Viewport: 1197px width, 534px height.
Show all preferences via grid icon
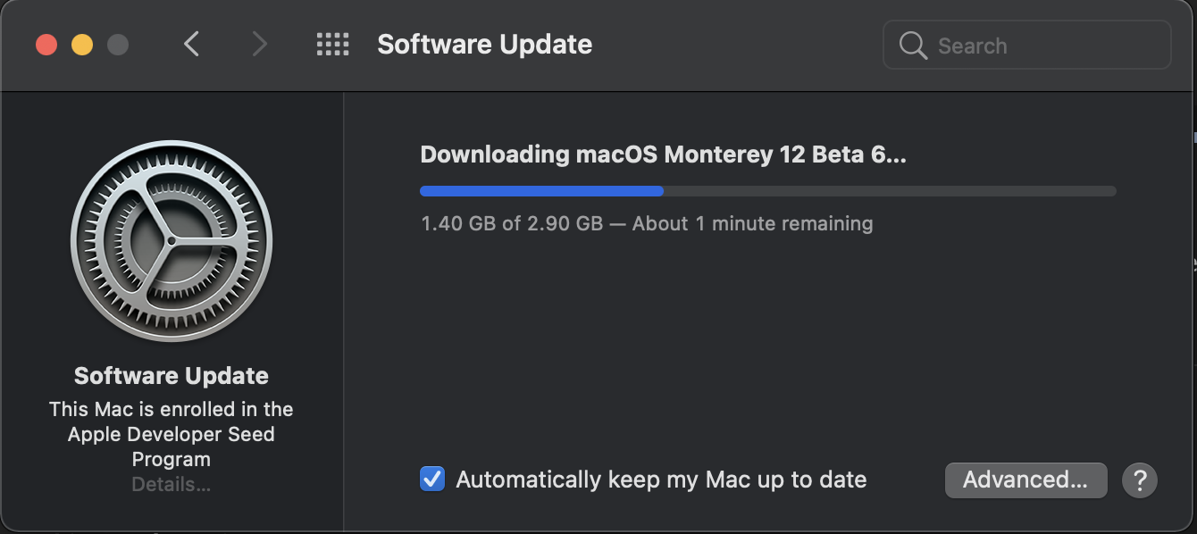coord(332,44)
